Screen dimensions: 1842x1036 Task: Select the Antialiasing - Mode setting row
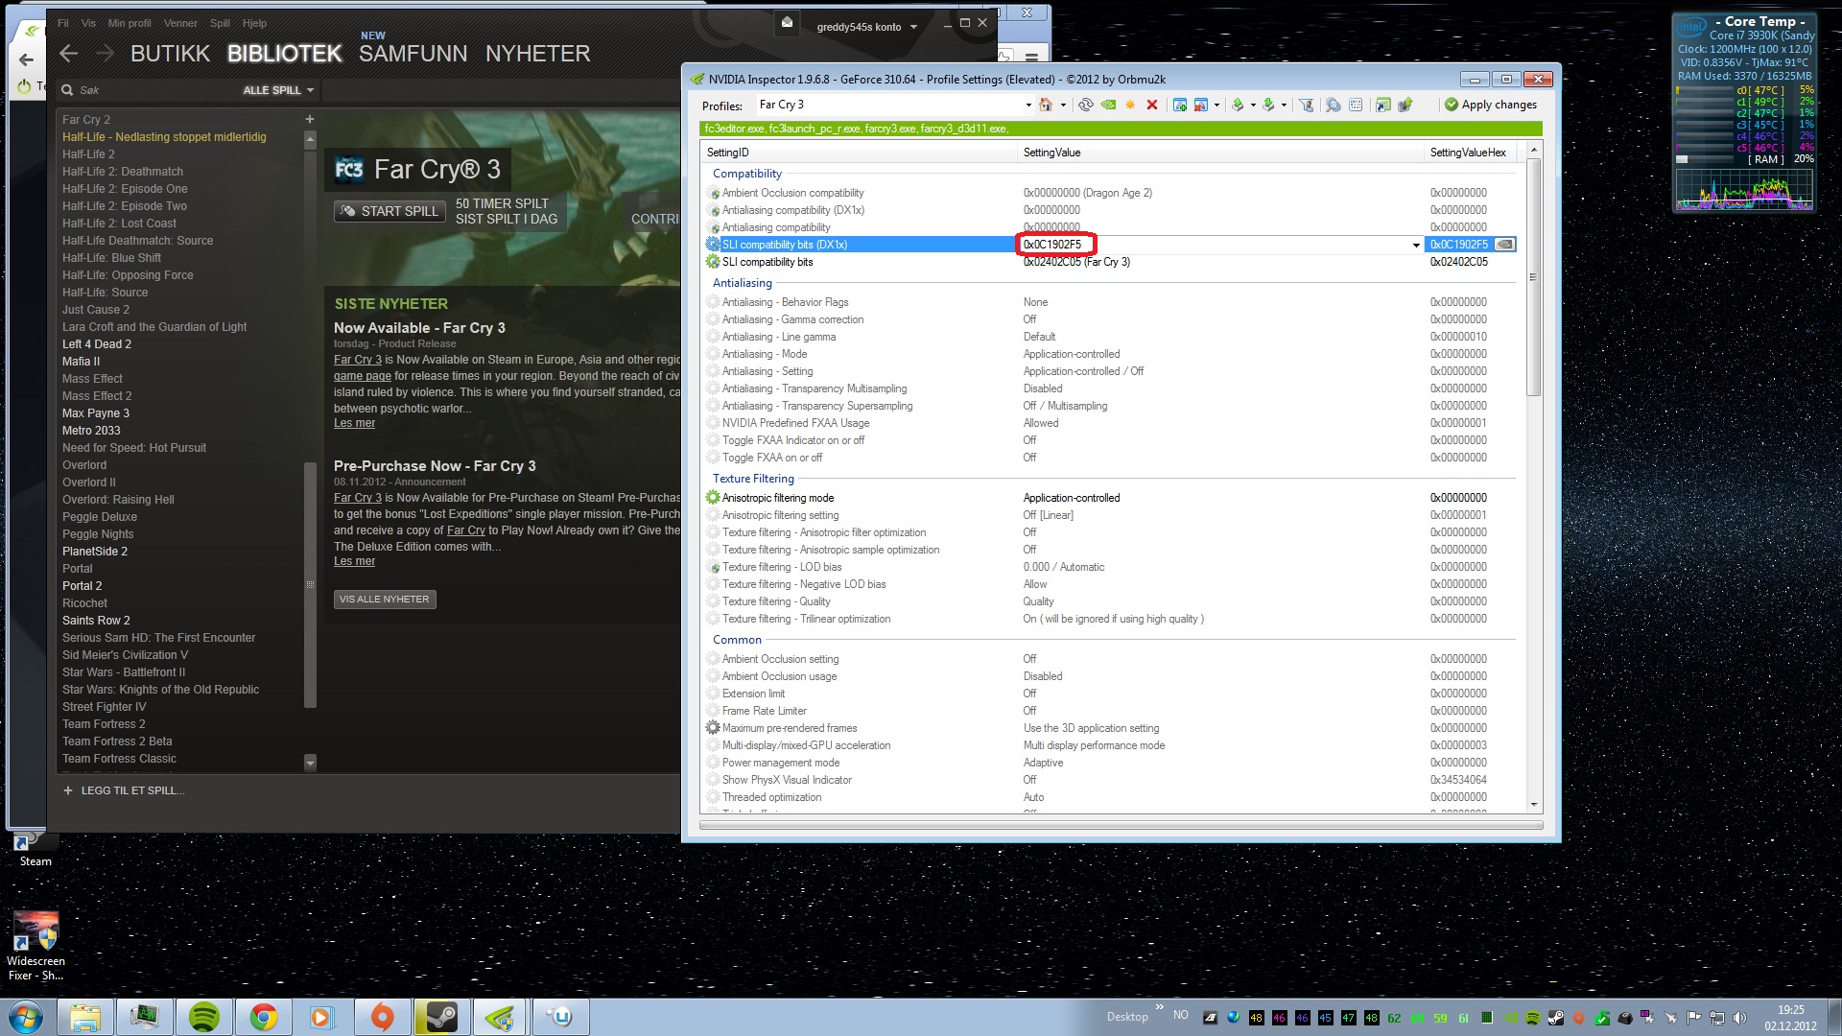tap(1110, 354)
